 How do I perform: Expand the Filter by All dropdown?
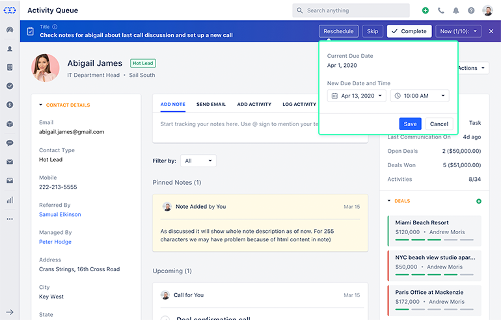pyautogui.click(x=199, y=161)
